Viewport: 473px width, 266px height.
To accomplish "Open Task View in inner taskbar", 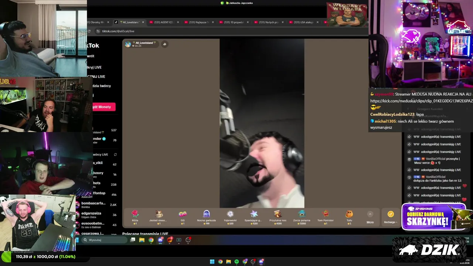I will click(133, 240).
